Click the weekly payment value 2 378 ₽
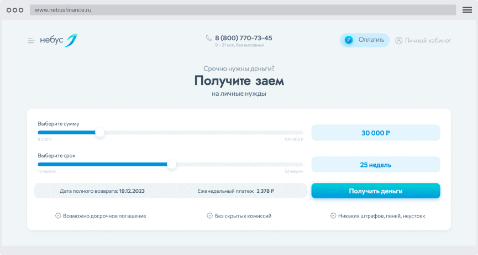Image resolution: width=478 pixels, height=255 pixels. tap(265, 191)
